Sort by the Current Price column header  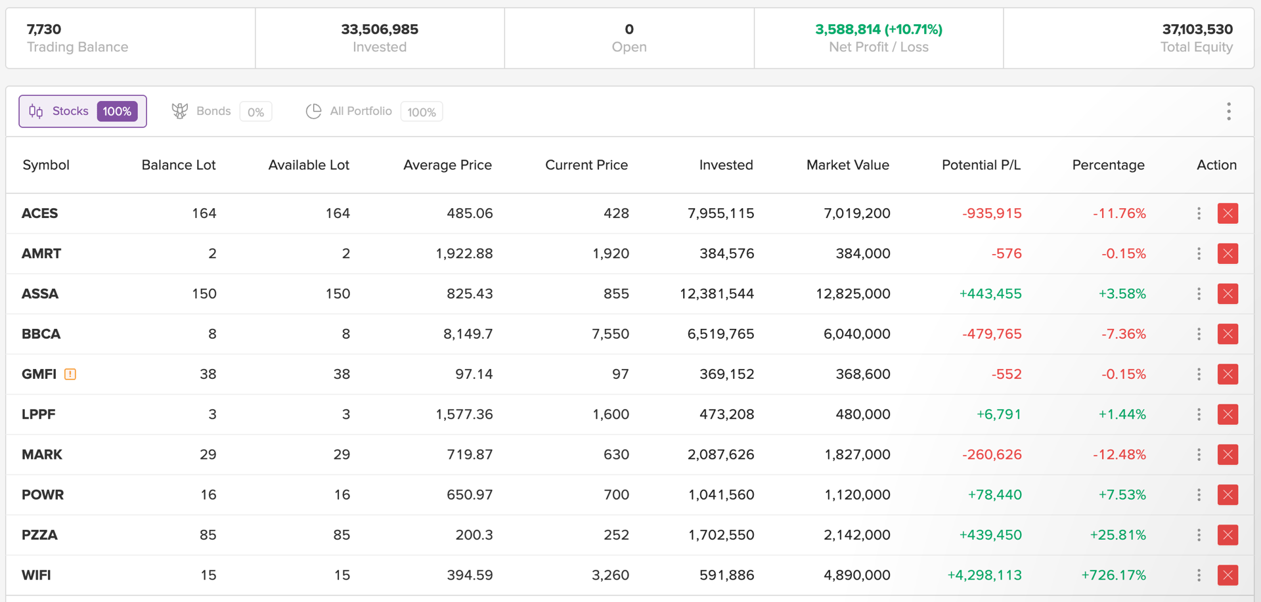point(586,165)
